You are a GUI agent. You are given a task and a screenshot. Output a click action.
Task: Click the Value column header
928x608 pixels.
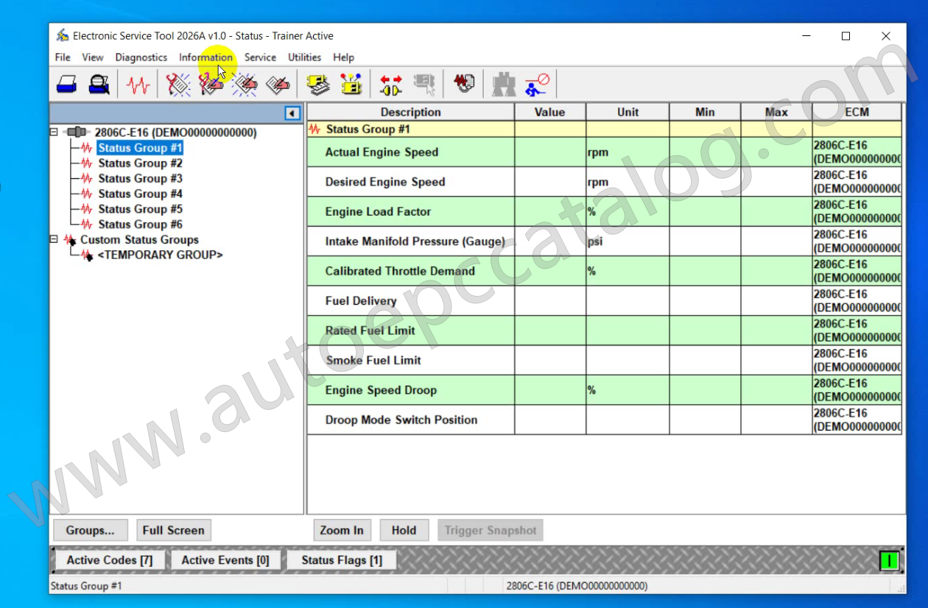point(550,112)
